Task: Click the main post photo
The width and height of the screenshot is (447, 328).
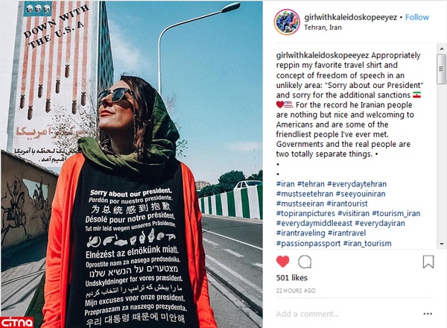Action: [x=131, y=164]
